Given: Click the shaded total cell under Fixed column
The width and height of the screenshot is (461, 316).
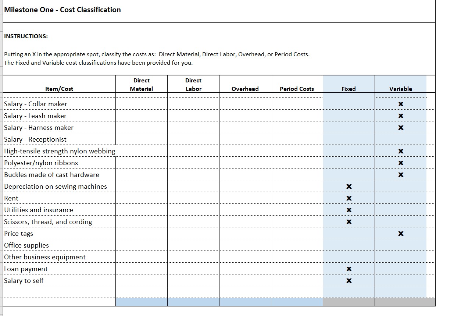Looking at the screenshot, I should coord(348,302).
